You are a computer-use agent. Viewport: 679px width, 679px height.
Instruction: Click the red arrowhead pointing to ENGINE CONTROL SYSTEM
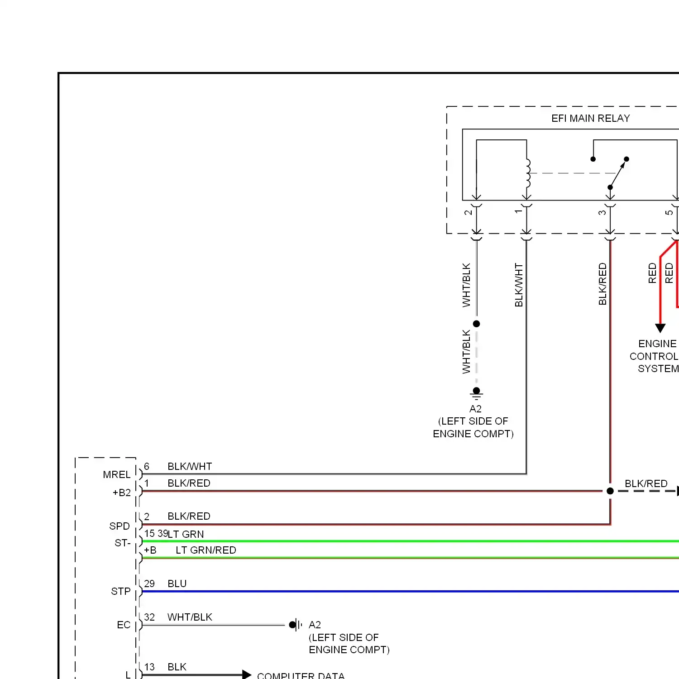tap(660, 328)
